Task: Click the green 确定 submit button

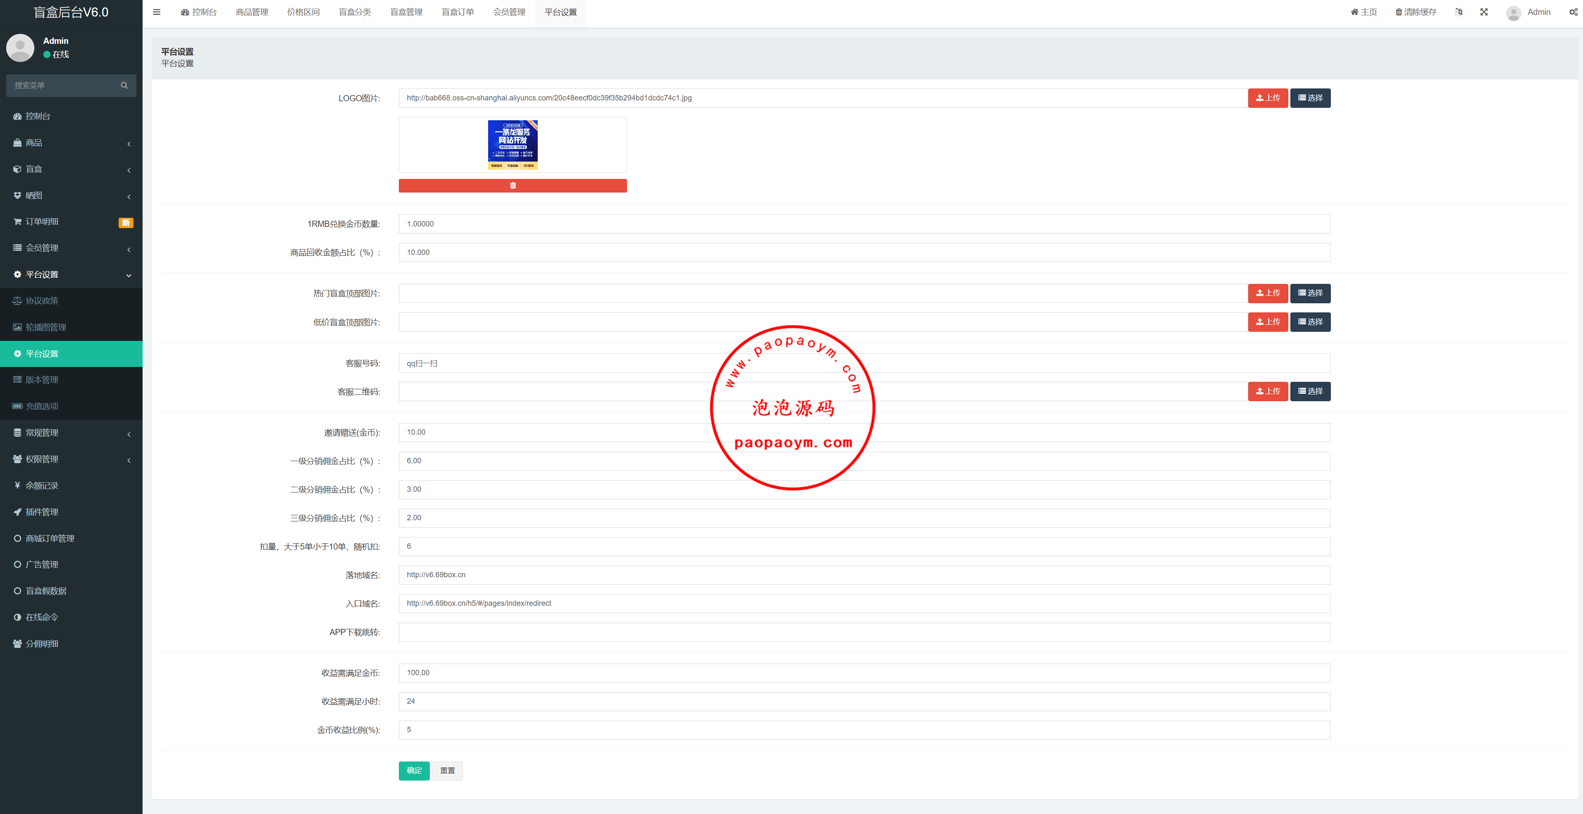Action: click(x=414, y=770)
